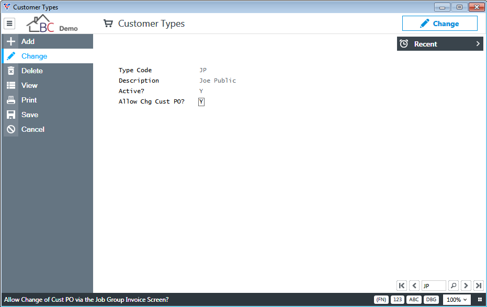Click the blue Change button top right
487x307 pixels.
click(x=440, y=24)
